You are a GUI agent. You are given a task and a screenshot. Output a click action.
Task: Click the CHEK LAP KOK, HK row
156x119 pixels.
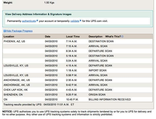tap(78, 90)
